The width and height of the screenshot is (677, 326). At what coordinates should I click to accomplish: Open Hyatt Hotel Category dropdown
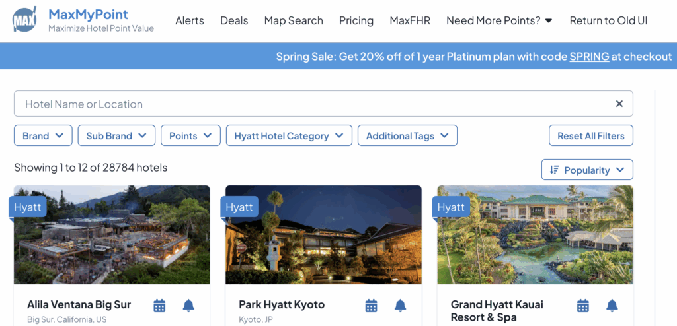click(x=289, y=136)
